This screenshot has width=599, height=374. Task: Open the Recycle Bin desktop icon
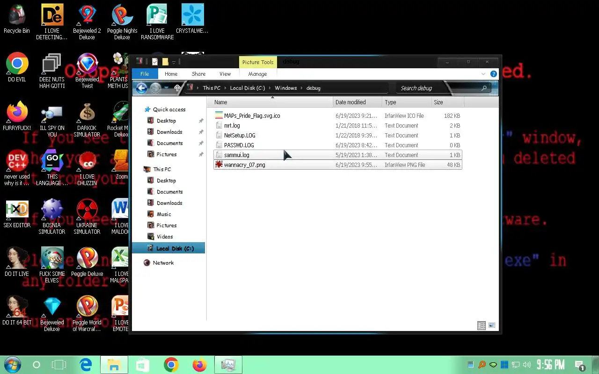click(x=17, y=19)
